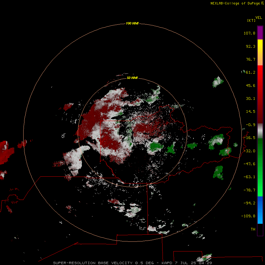Click the NEXLAB-College of DuPage credit text
Screen dimensions: 265x265
coord(237,3)
